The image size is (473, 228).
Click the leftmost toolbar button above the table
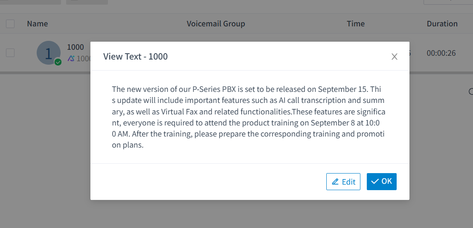point(30,2)
